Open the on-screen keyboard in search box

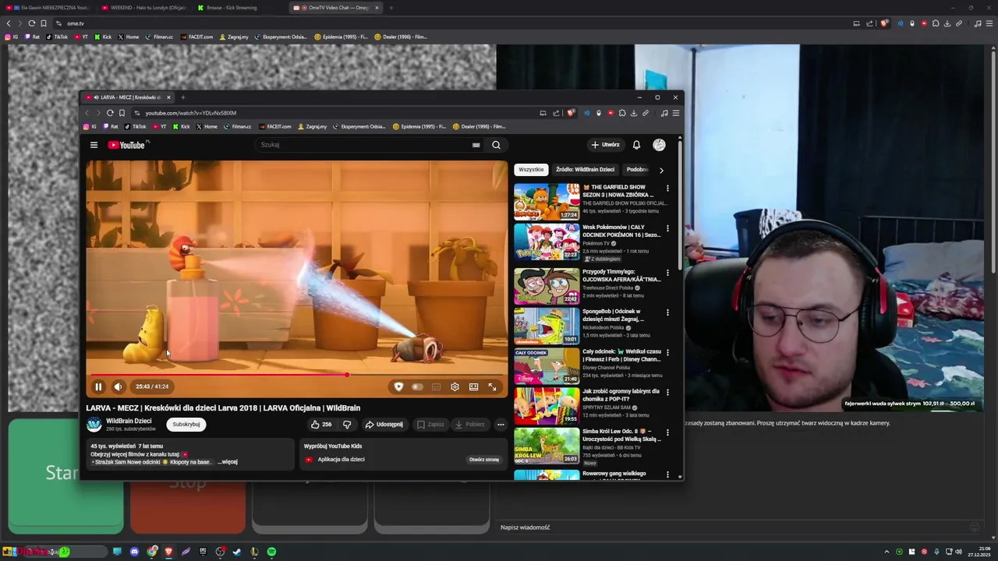point(476,145)
